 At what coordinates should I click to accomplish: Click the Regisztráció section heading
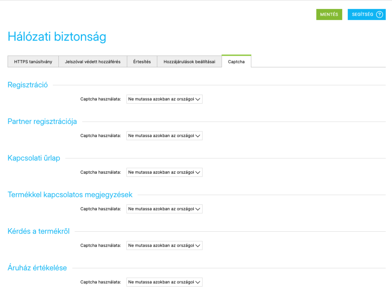click(28, 85)
